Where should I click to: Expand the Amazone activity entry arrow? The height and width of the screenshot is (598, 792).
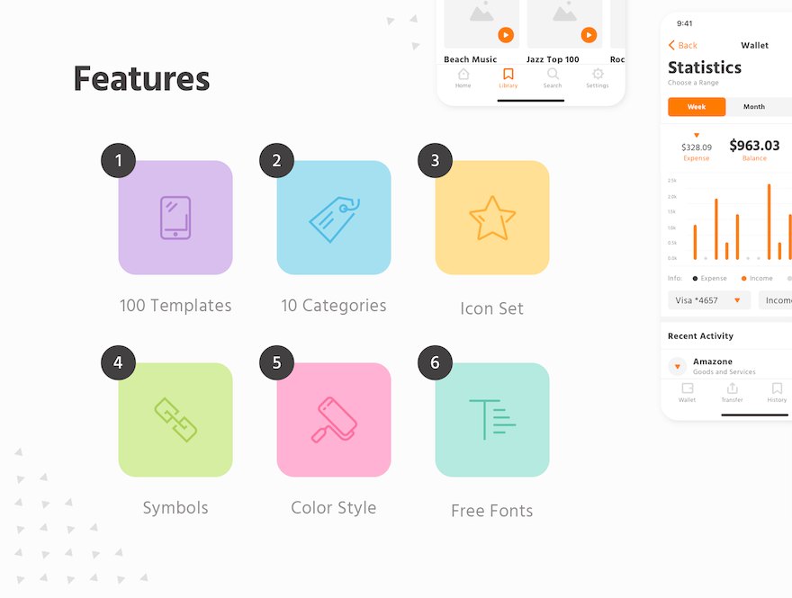point(678,366)
